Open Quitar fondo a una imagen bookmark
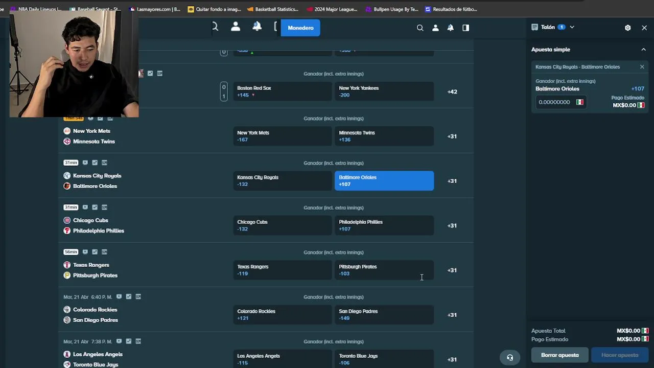The height and width of the screenshot is (368, 654). (214, 9)
